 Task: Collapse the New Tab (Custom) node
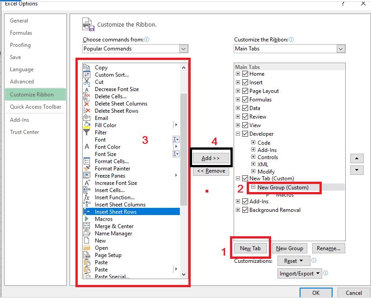tap(238, 178)
